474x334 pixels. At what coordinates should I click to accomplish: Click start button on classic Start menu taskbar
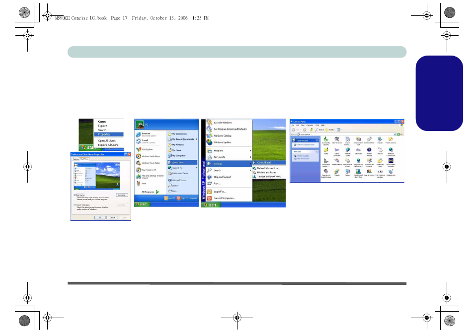[211, 205]
